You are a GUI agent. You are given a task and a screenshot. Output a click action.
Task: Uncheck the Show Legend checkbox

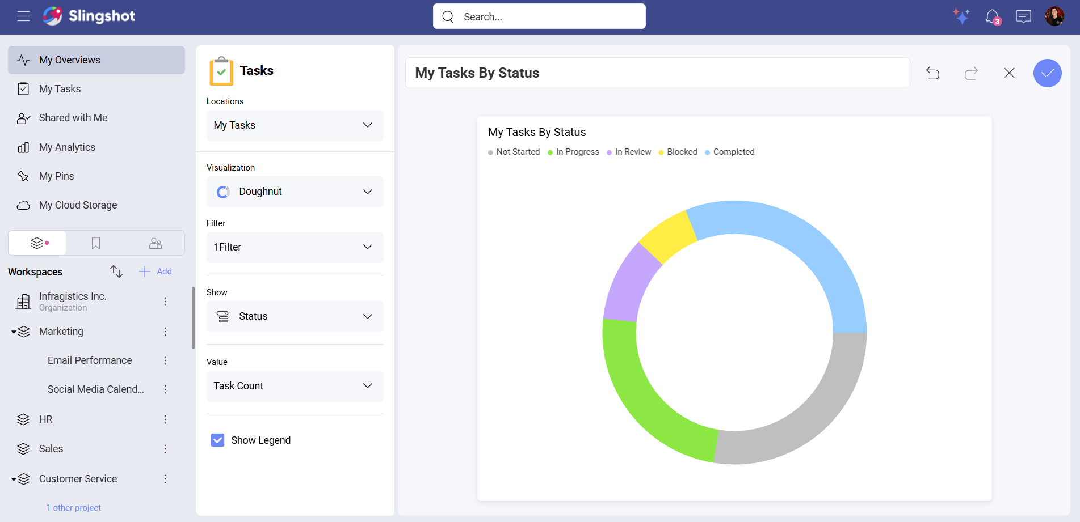217,440
